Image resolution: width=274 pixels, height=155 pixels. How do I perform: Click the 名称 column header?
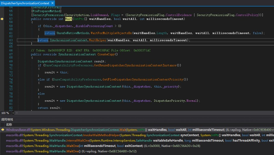[x=9, y=124]
